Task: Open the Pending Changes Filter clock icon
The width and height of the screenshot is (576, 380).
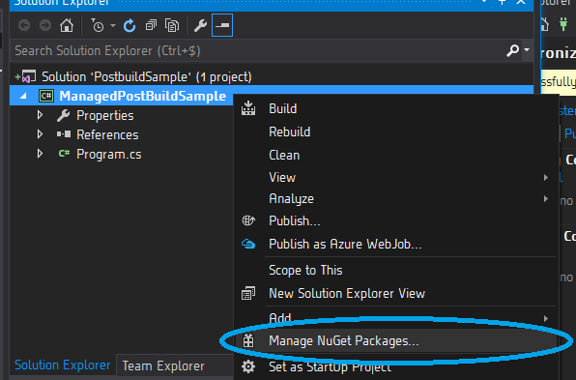Action: pos(98,26)
